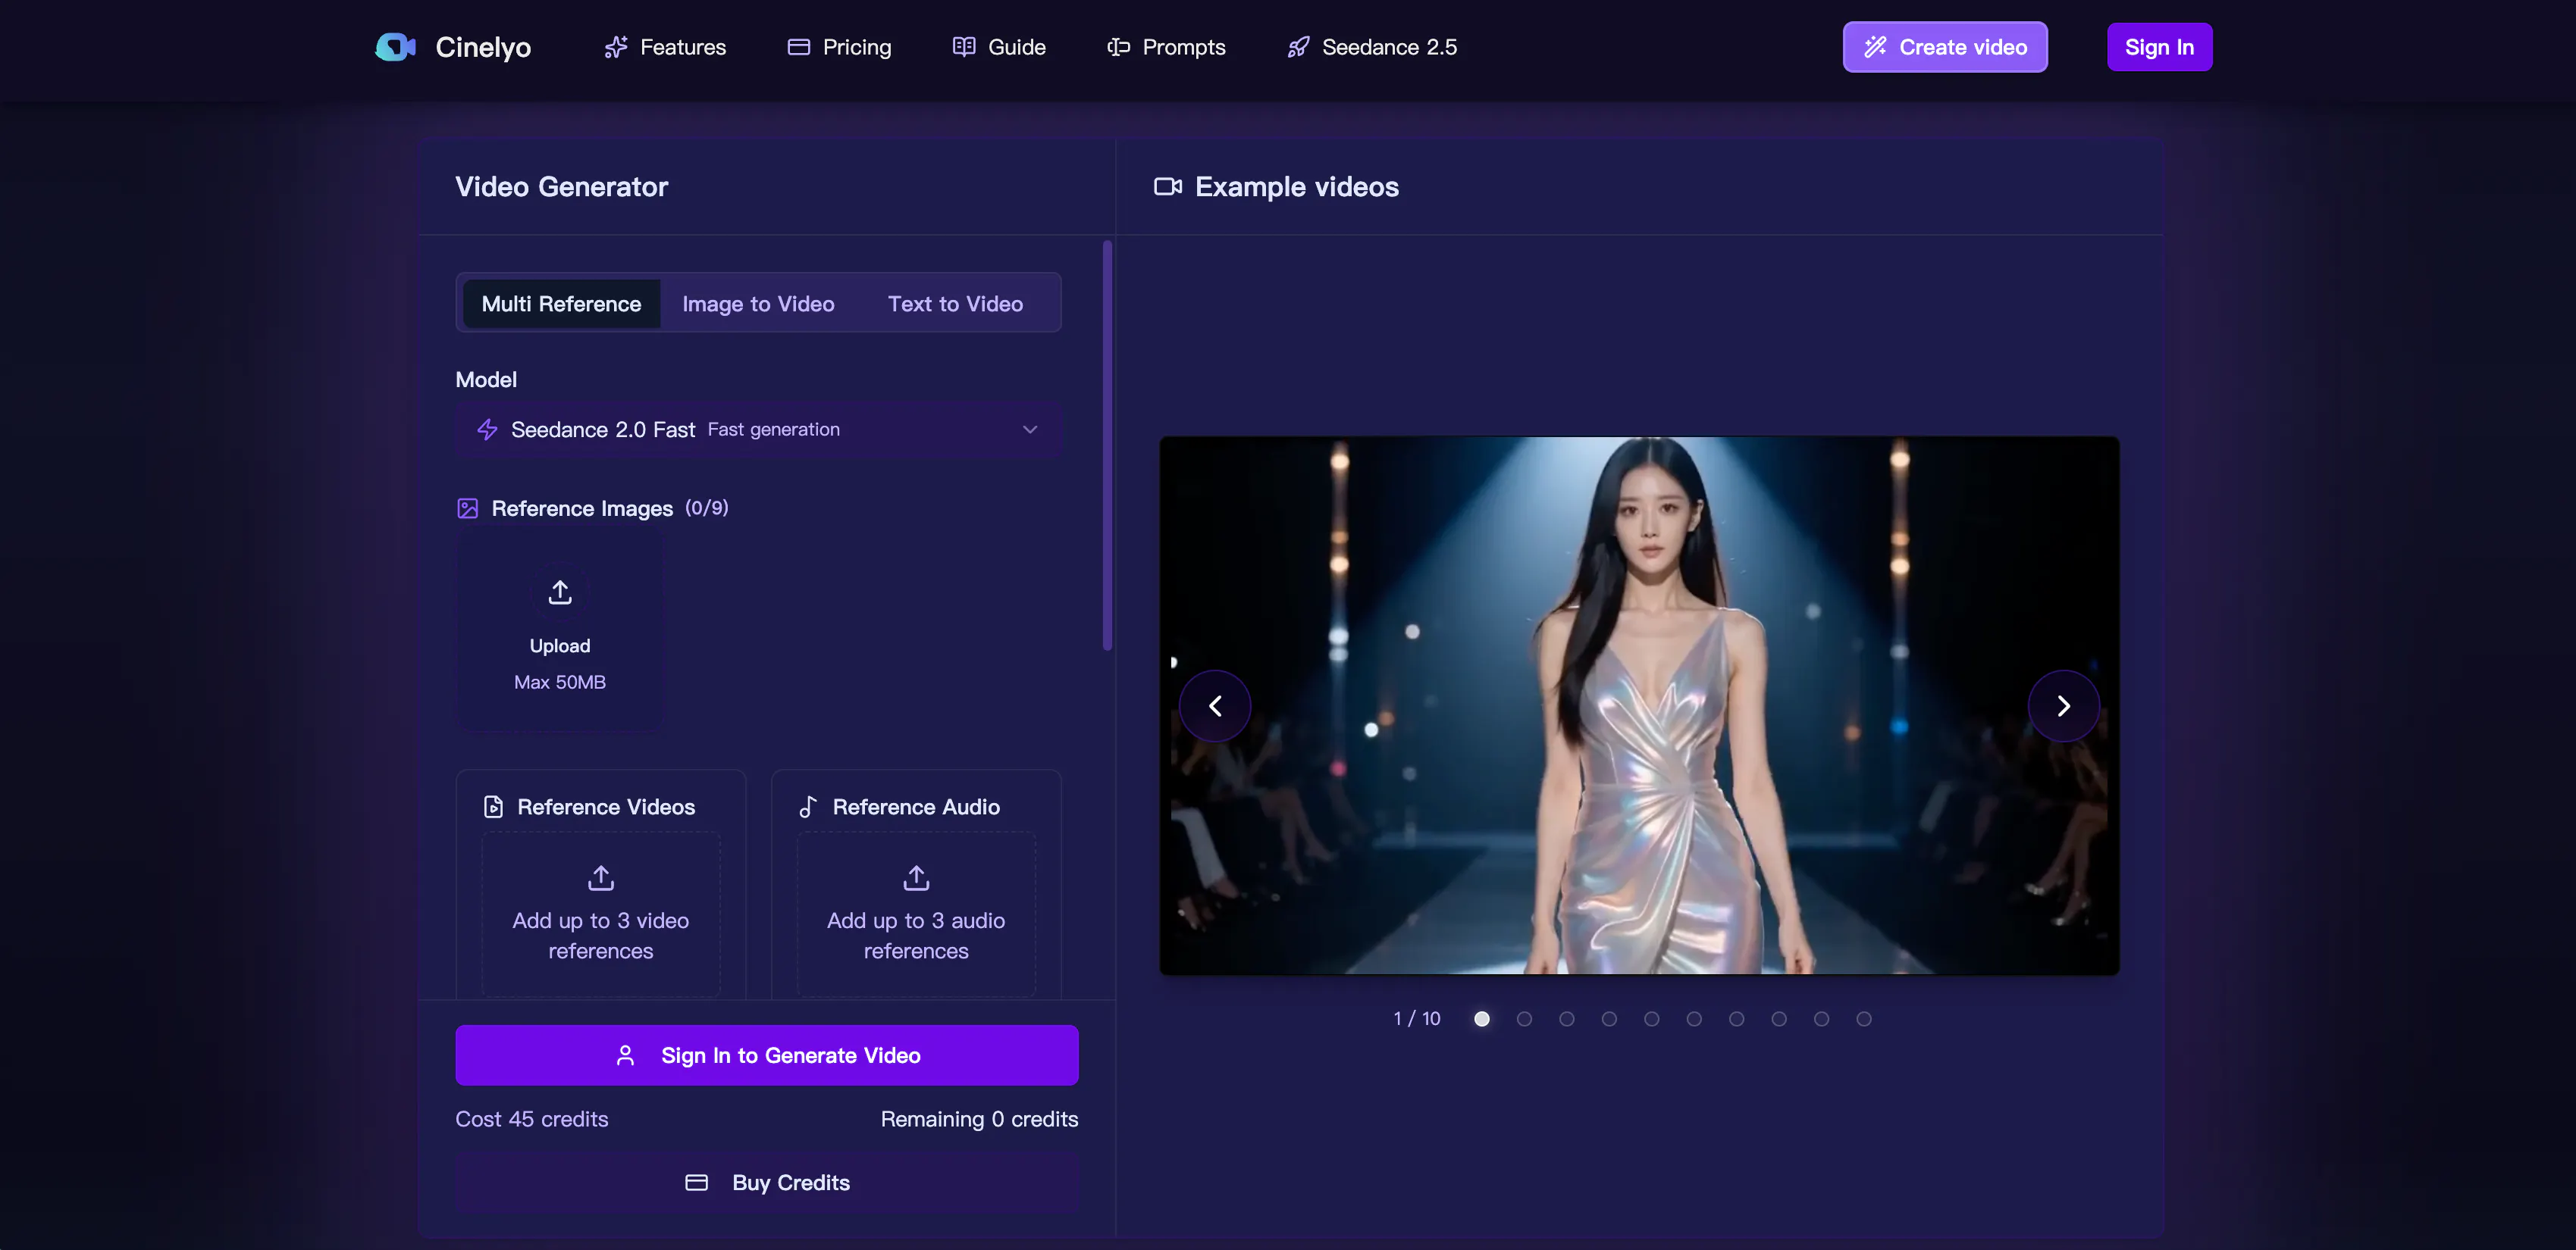Click the "Remaining 0 credits" text
2576x1250 pixels.
pos(979,1119)
